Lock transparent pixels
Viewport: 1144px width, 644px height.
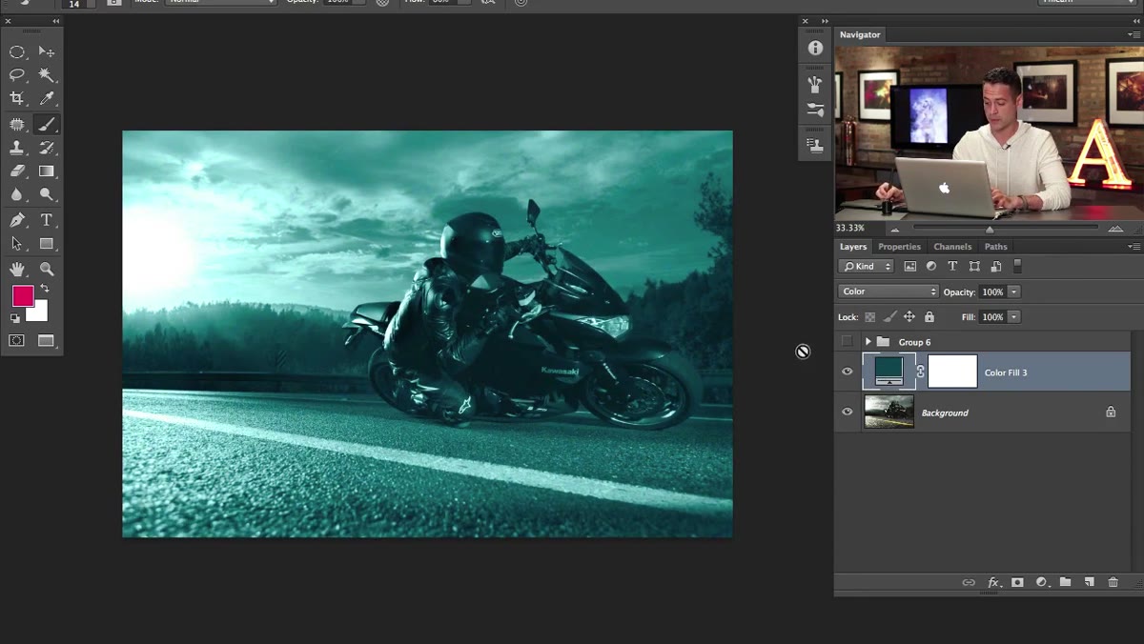(x=869, y=317)
